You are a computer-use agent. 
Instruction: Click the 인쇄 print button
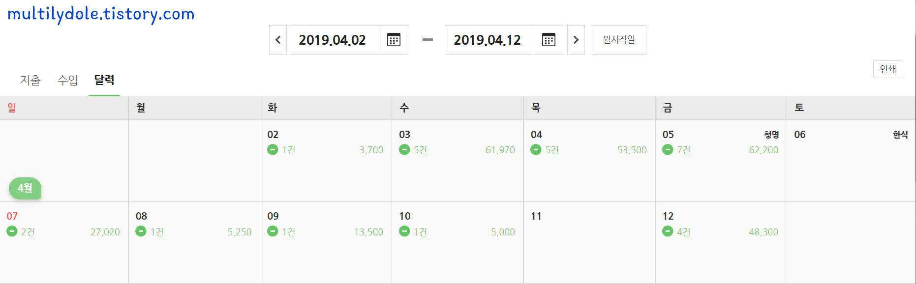click(x=887, y=69)
